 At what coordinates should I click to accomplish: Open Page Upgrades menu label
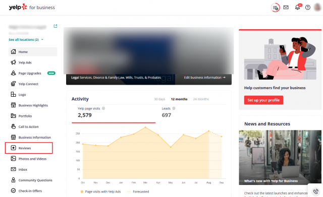(x=30, y=73)
